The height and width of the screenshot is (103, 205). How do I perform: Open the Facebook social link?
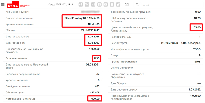click(99, 5)
